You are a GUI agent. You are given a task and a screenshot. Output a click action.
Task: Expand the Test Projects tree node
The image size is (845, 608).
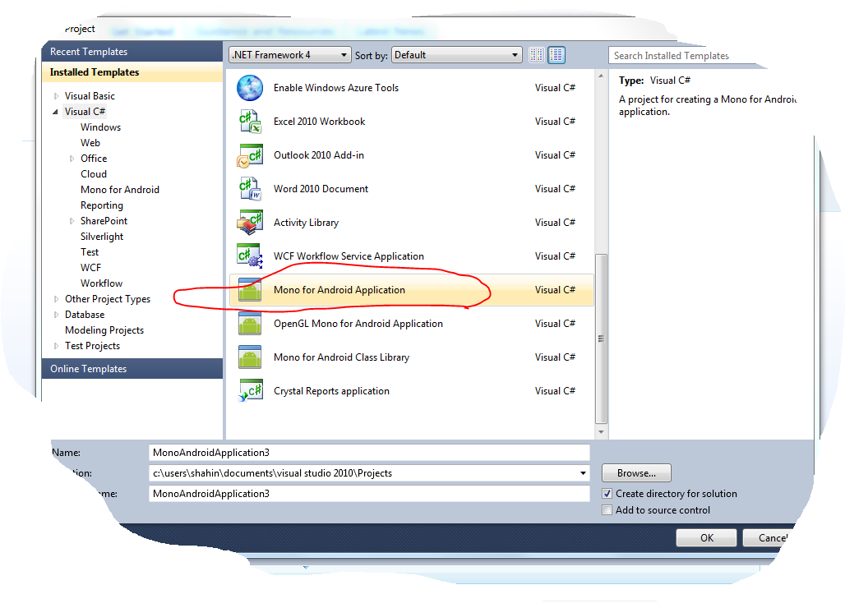(56, 346)
